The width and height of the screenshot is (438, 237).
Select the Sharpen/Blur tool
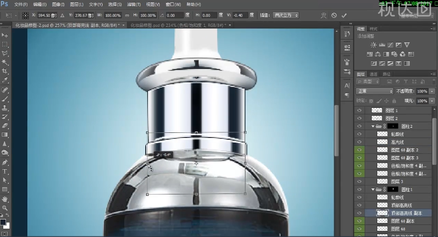pyautogui.click(x=5, y=144)
